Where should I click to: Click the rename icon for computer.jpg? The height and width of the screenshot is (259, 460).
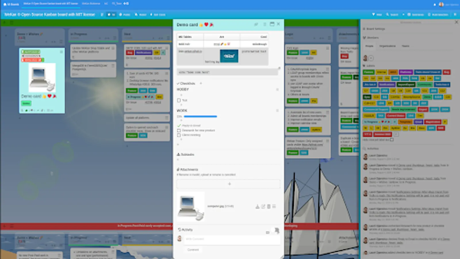[263, 207]
